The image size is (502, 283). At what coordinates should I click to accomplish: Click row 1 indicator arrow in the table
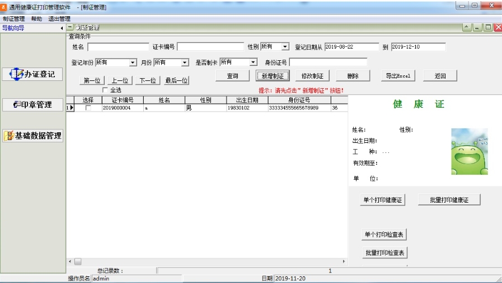coord(71,108)
